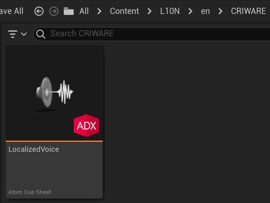Expand chevron after All breadcrumb
270x203 pixels.
click(99, 11)
